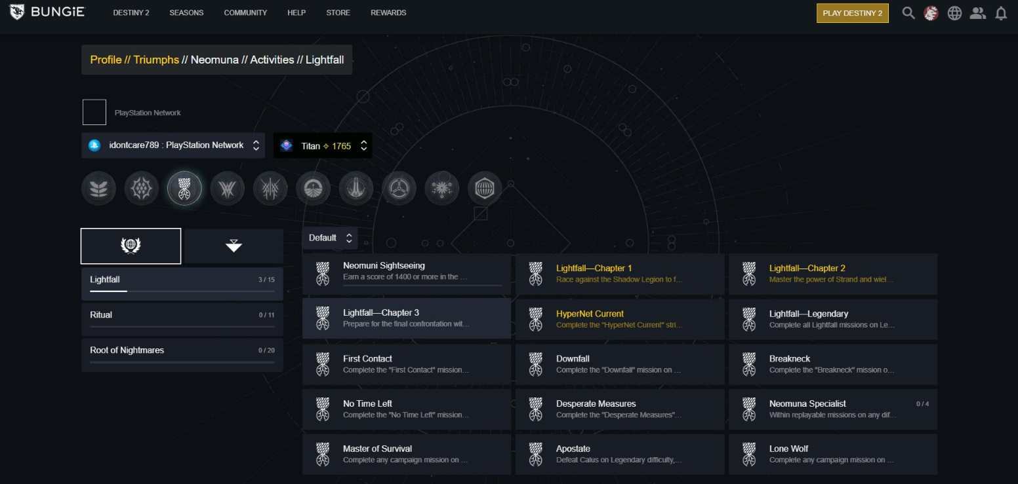The height and width of the screenshot is (484, 1018).
Task: Select the spiky diamond-grid triumph category icon
Action: click(x=142, y=189)
